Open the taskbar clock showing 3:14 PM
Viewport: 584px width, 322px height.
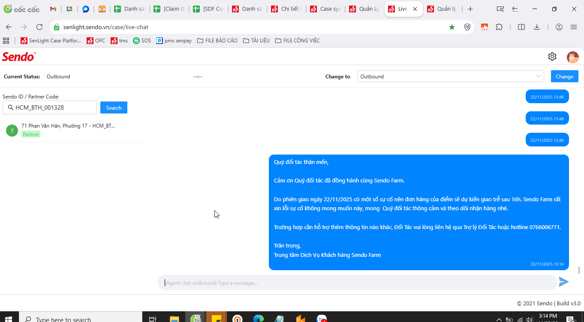click(548, 317)
